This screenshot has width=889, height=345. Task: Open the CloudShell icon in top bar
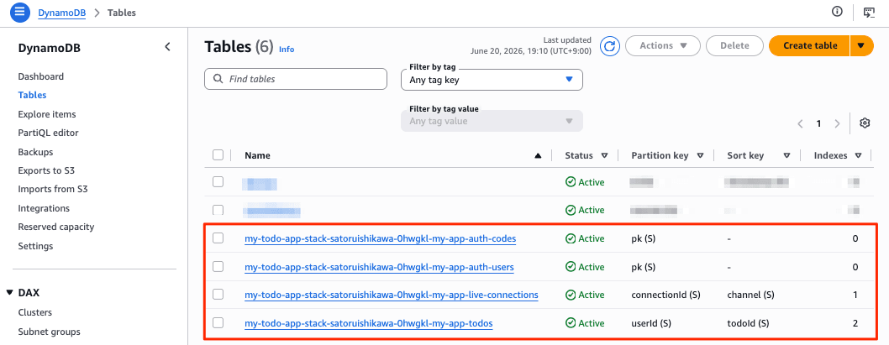coord(869,12)
